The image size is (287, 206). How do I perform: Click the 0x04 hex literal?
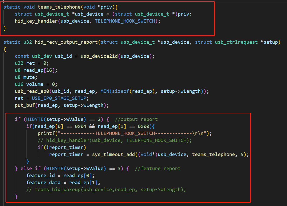80,126
